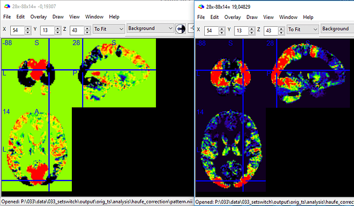The image size is (354, 206).
Task: Open Help menu in left window
Action: click(x=114, y=17)
